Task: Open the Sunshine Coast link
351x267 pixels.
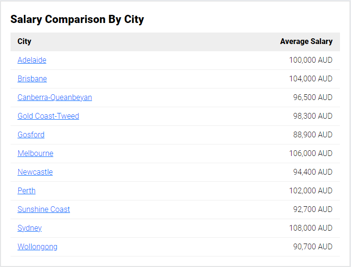Action: click(x=44, y=210)
